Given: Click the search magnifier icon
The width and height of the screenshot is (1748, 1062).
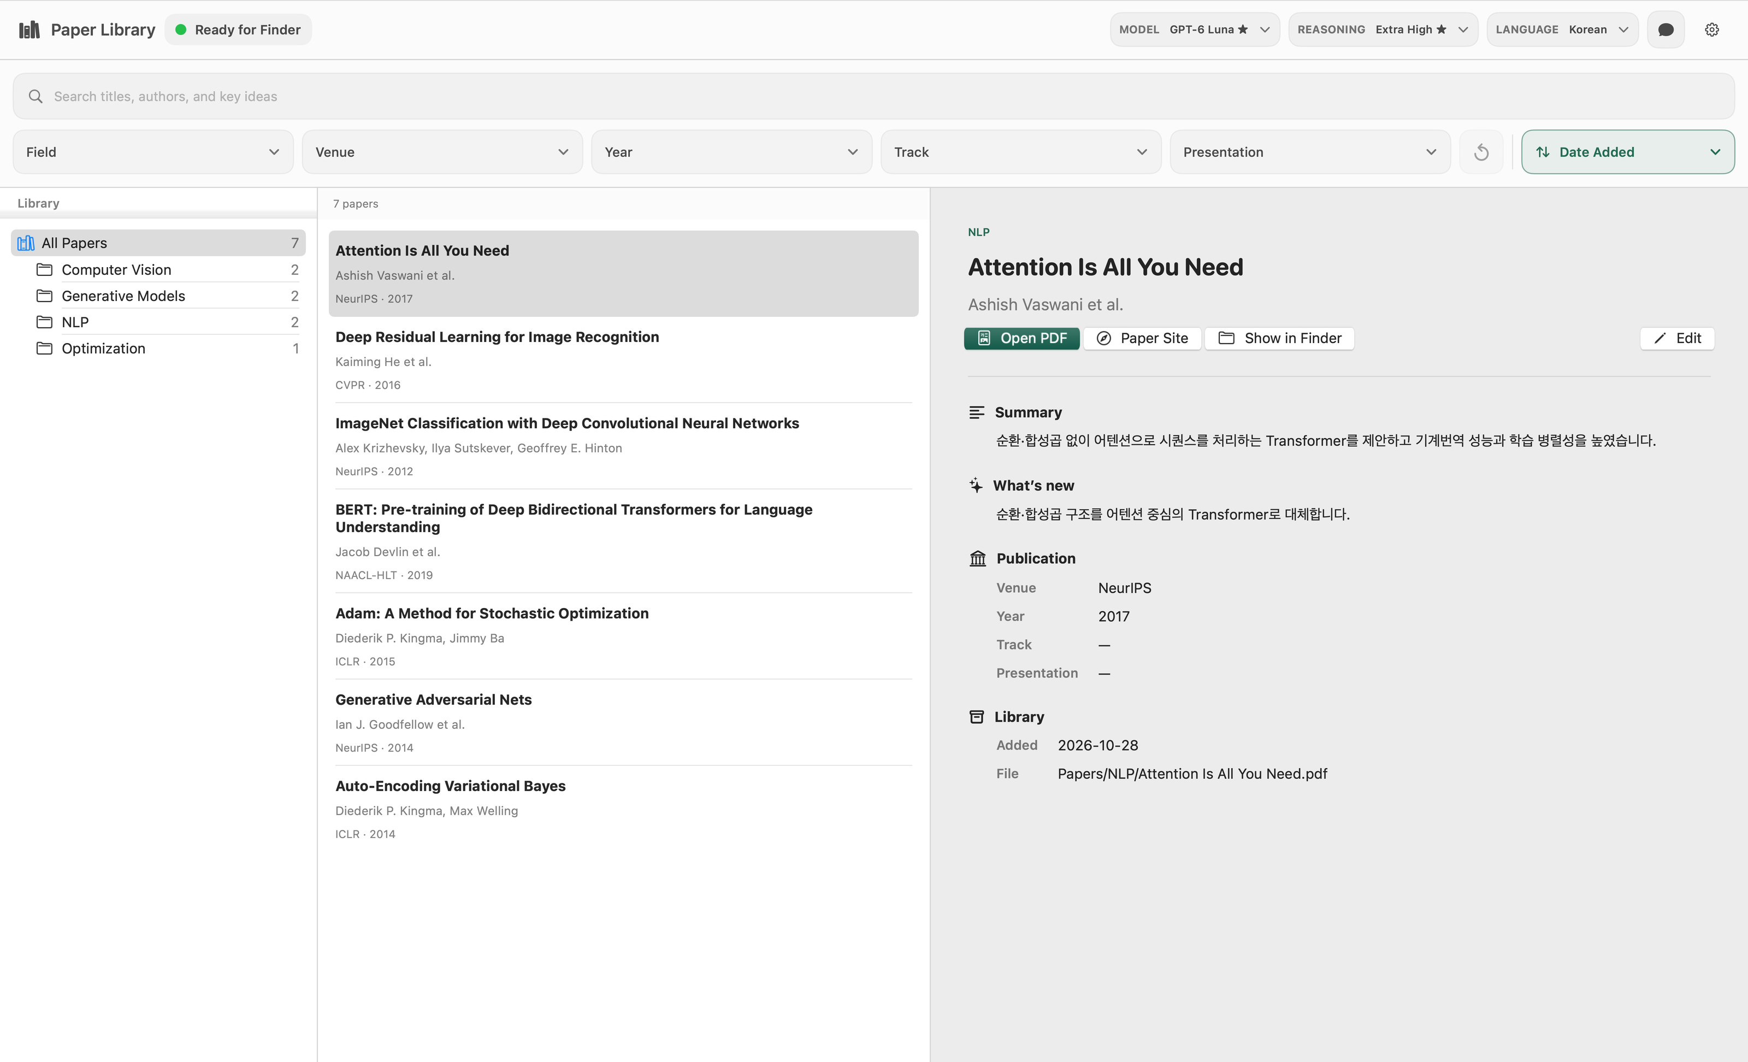Looking at the screenshot, I should (x=36, y=97).
